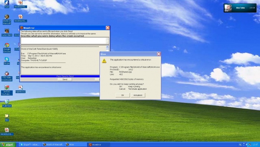Click the warning icon in Wow dialog
The width and height of the screenshot is (260, 147).
(x=104, y=61)
